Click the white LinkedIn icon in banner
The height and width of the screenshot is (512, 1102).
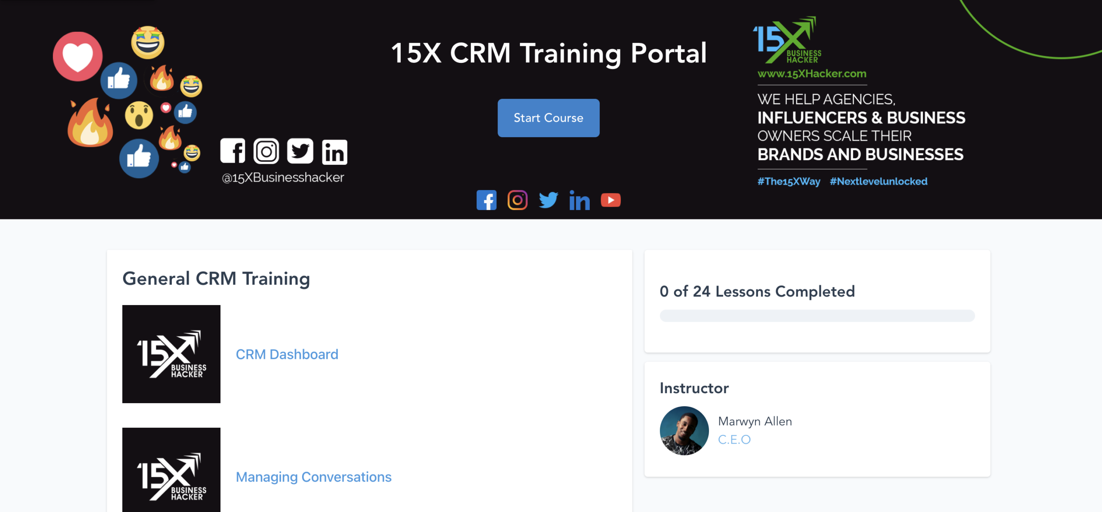coord(334,152)
